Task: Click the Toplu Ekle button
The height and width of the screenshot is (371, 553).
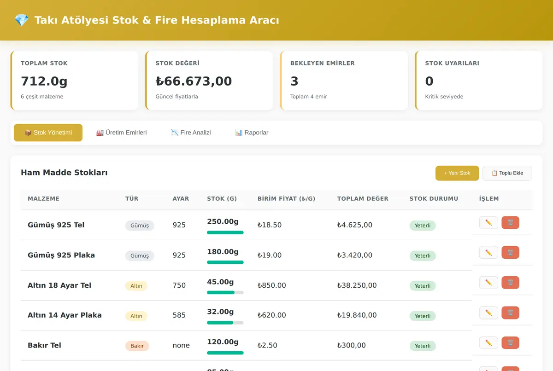Action: 507,173
